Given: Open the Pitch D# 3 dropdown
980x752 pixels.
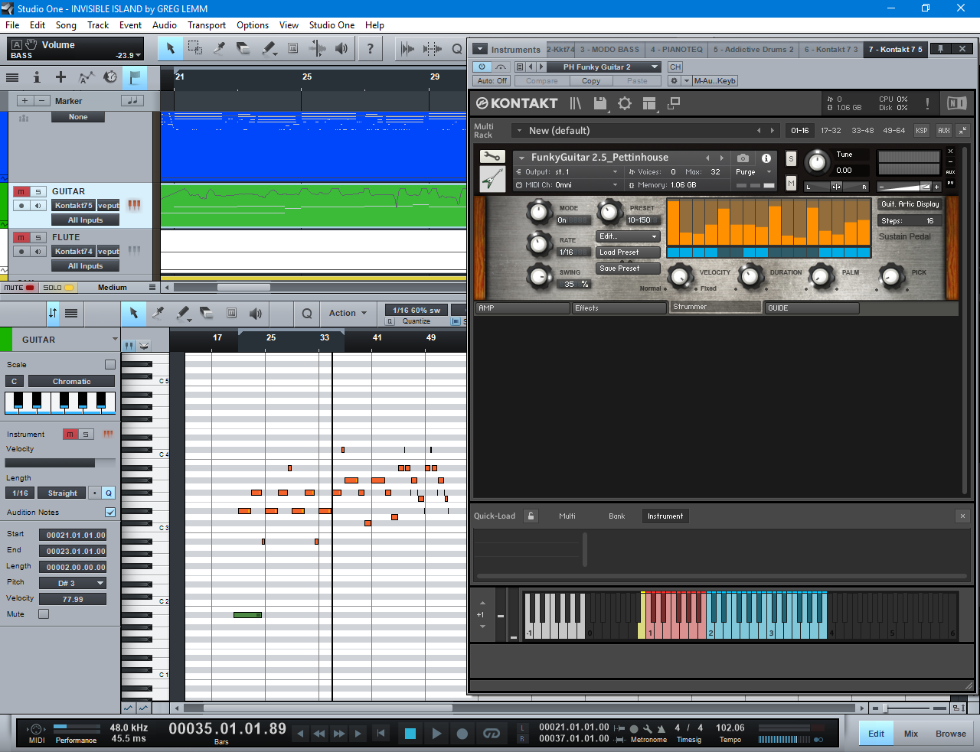Looking at the screenshot, I should pyautogui.click(x=73, y=583).
